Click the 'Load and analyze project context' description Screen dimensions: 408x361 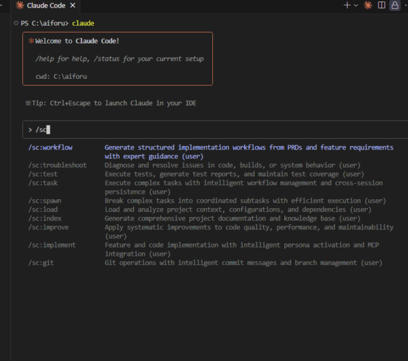238,209
